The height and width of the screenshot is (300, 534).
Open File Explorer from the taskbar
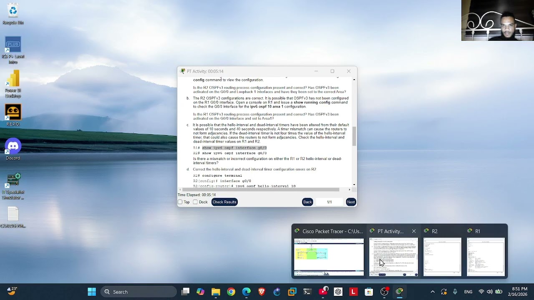pyautogui.click(x=216, y=292)
